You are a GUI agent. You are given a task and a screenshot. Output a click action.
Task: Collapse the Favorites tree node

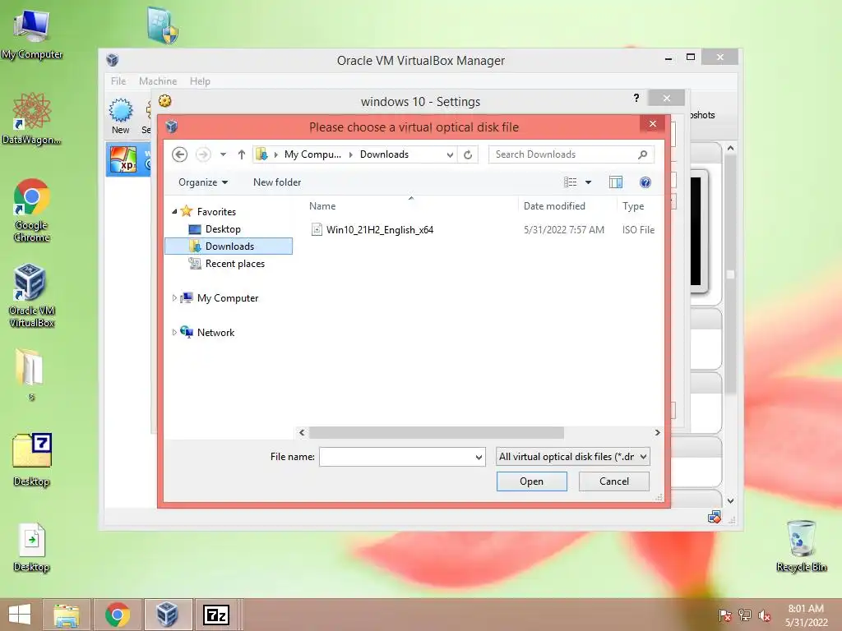pos(174,211)
